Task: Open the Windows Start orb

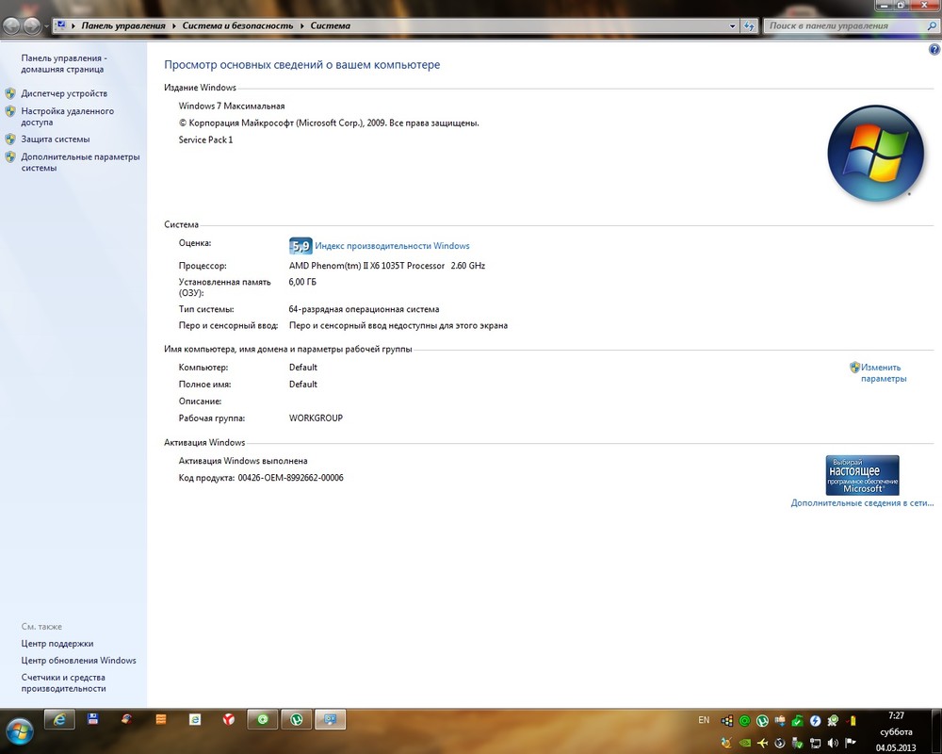Action: (x=19, y=731)
